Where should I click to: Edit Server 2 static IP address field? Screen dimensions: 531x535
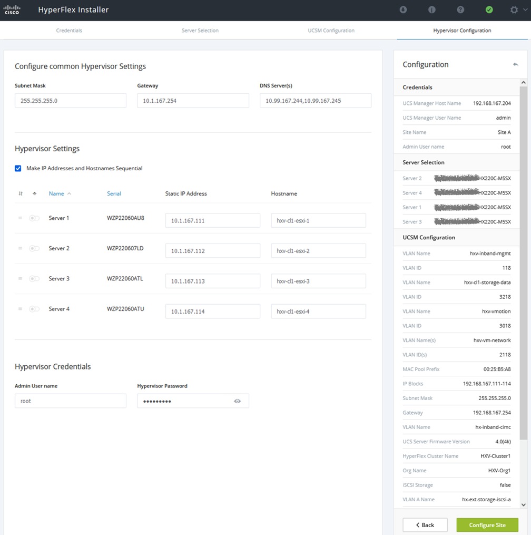[213, 251]
